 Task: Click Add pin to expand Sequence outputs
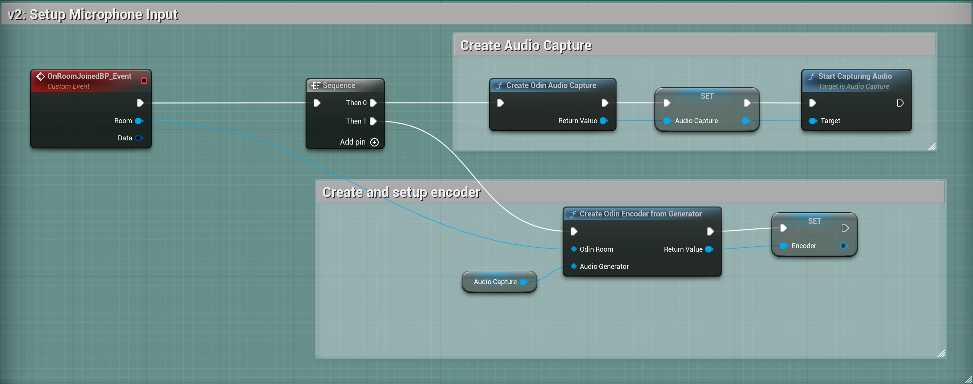(374, 142)
